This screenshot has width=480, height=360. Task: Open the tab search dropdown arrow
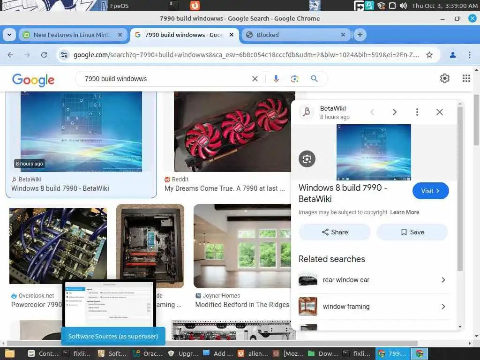[x=9, y=35]
